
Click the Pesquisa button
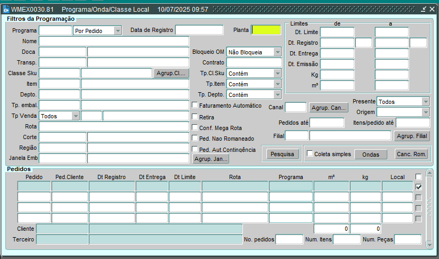[282, 154]
